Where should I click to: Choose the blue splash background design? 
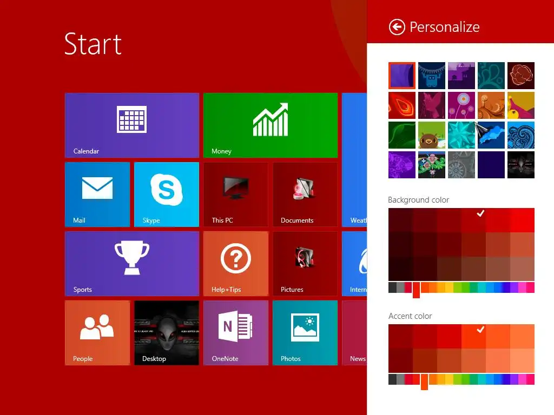[x=491, y=135]
